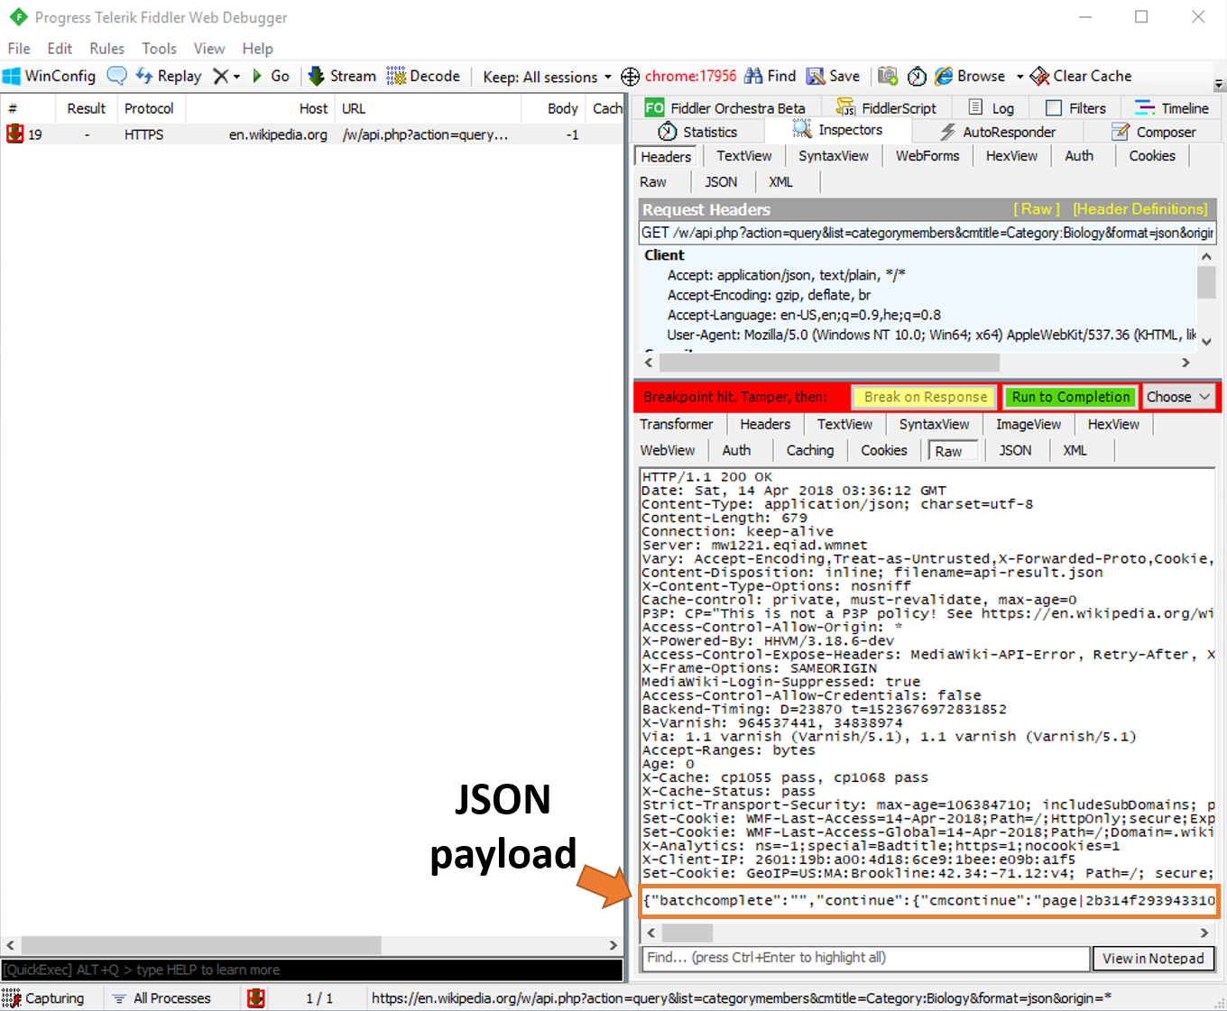Click Run to Completion
Image resolution: width=1227 pixels, height=1011 pixels.
pos(1070,397)
